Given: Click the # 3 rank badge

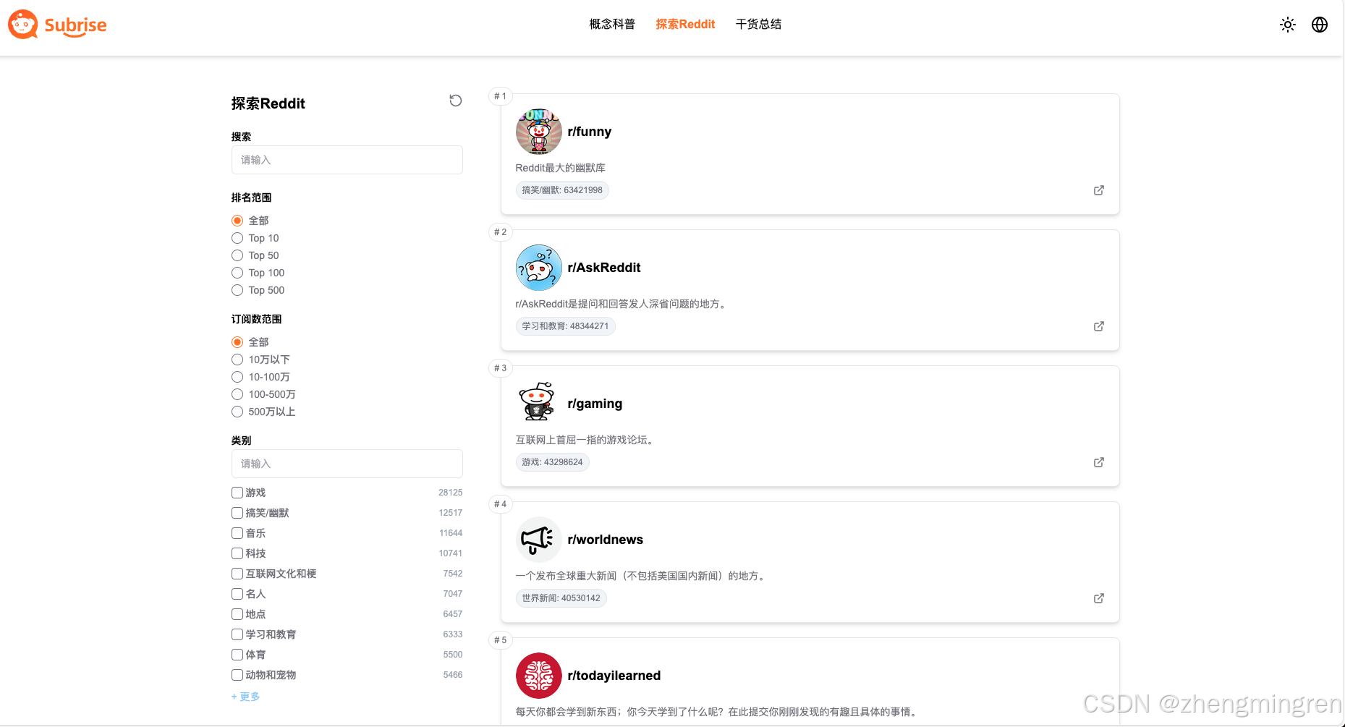Looking at the screenshot, I should (500, 368).
